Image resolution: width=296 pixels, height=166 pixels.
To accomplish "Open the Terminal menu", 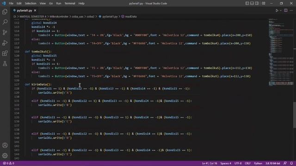I will (x=70, y=3).
